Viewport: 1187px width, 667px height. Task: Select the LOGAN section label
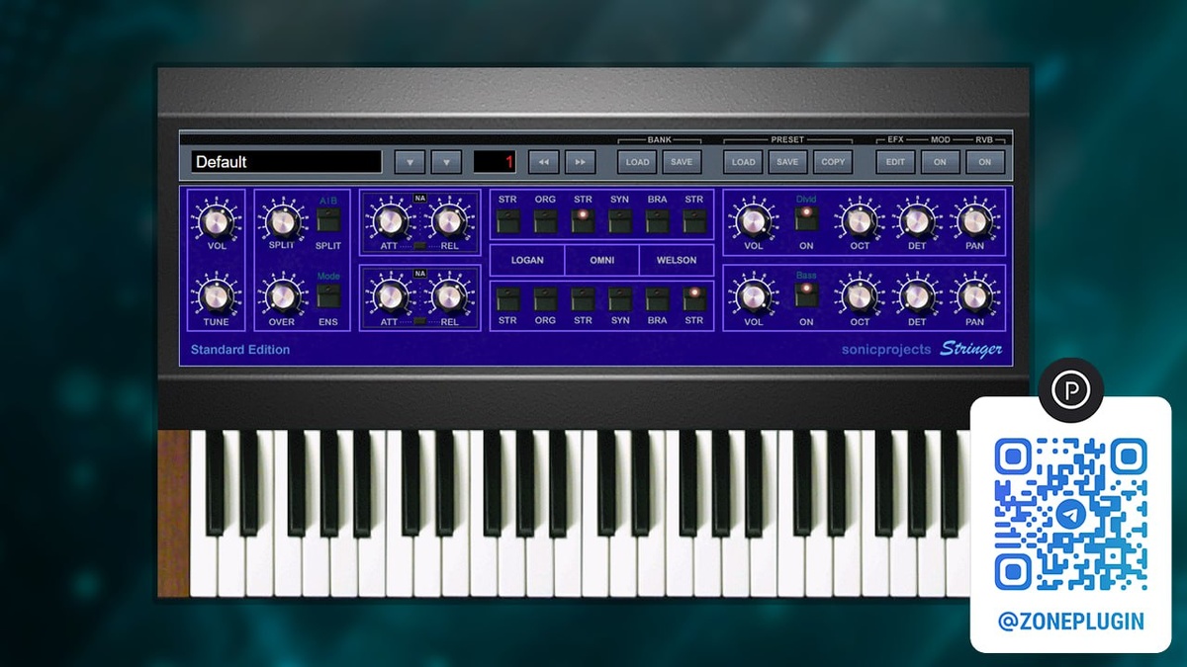[527, 261]
